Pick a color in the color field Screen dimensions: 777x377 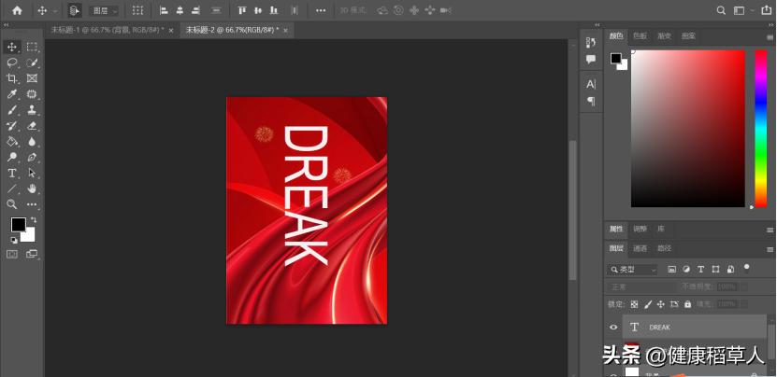(688, 129)
